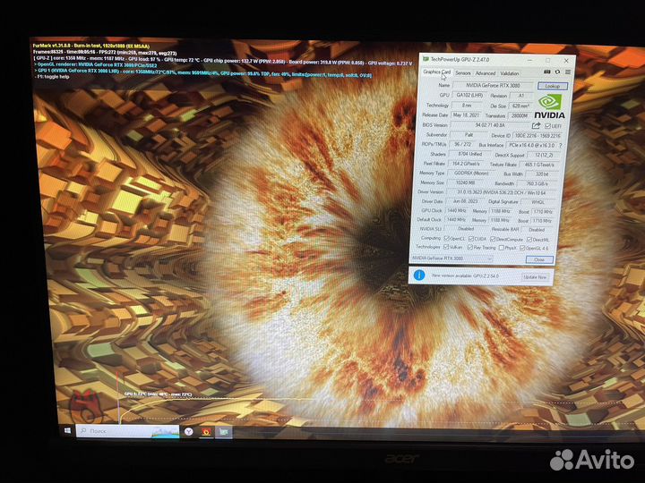Click the GPU-Z screenshot camera icon
This screenshot has width=645, height=483.
(x=547, y=72)
